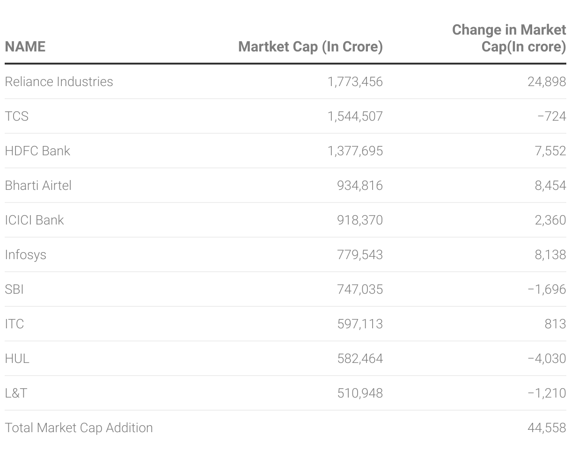Select the TCS change value −724
The height and width of the screenshot is (449, 571).
tap(552, 116)
